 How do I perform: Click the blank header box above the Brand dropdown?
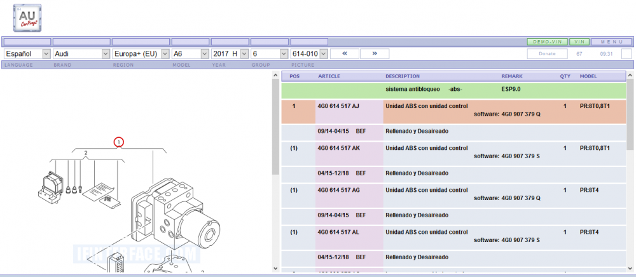coord(81,42)
